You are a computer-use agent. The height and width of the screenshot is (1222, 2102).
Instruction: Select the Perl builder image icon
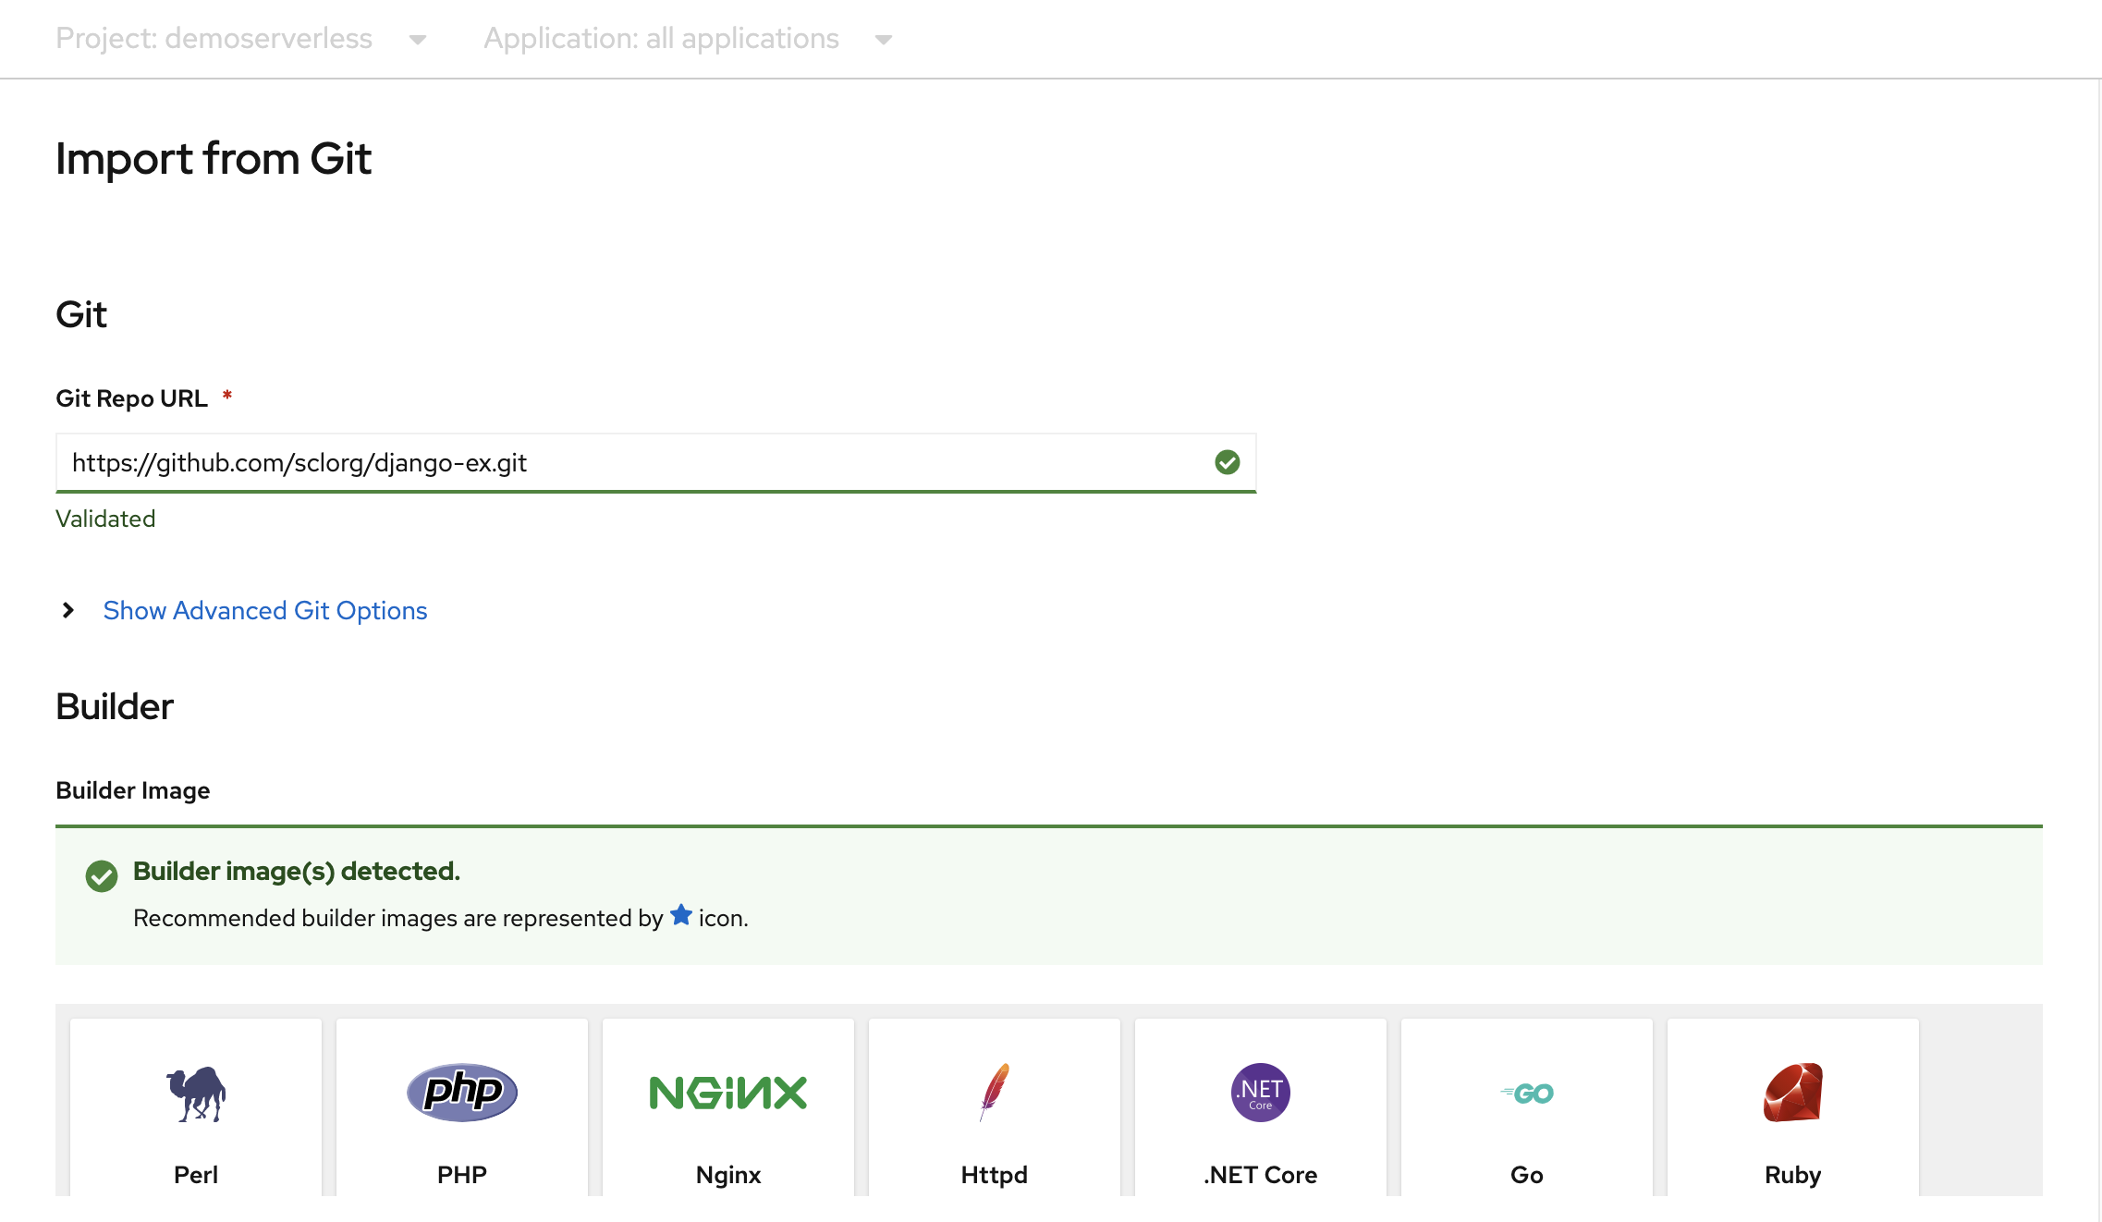196,1091
